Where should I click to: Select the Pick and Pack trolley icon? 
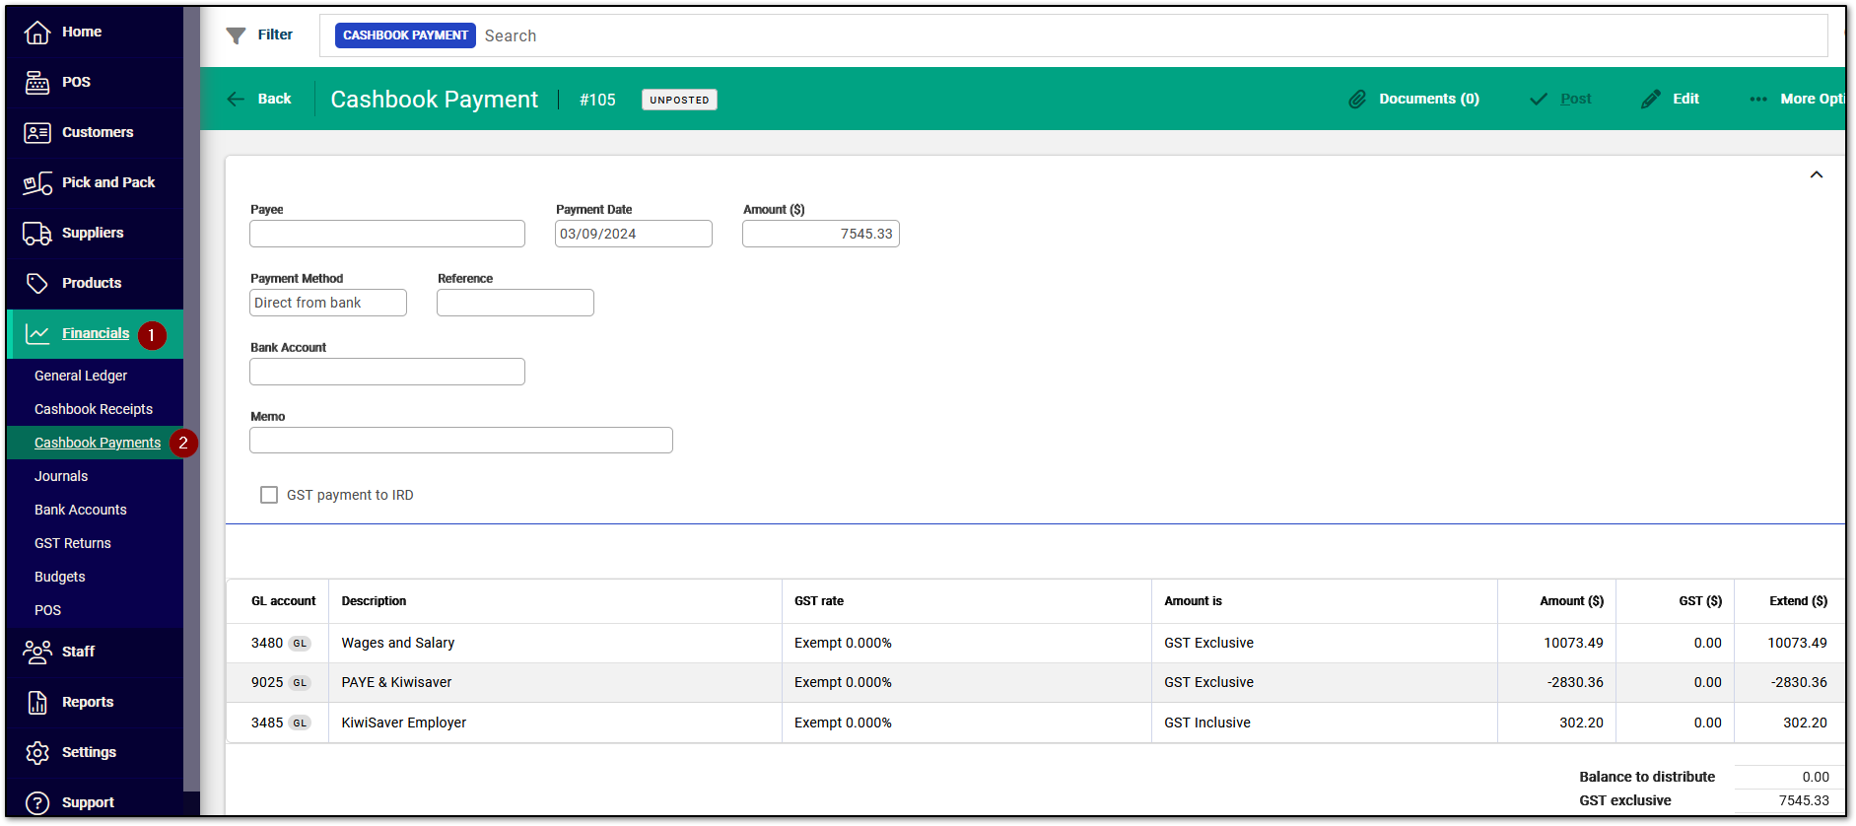37,183
